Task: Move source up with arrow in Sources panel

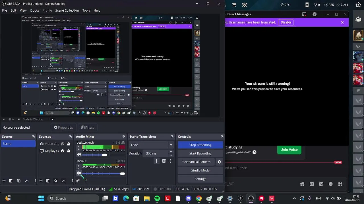Action: click(x=64, y=181)
